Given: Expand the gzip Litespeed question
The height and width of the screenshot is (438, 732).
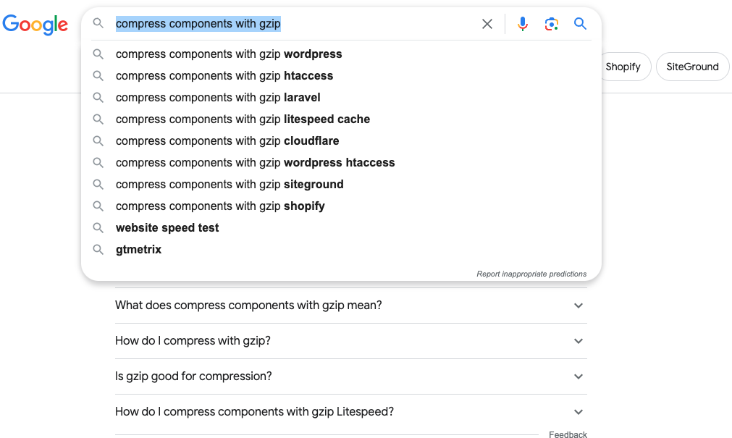Looking at the screenshot, I should click(350, 412).
